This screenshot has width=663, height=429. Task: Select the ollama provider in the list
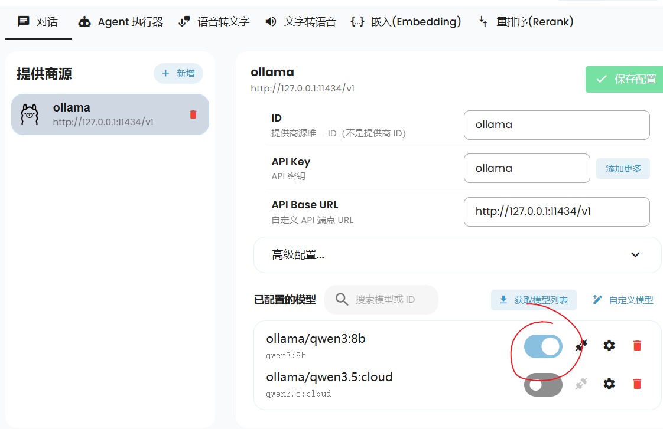pyautogui.click(x=110, y=114)
